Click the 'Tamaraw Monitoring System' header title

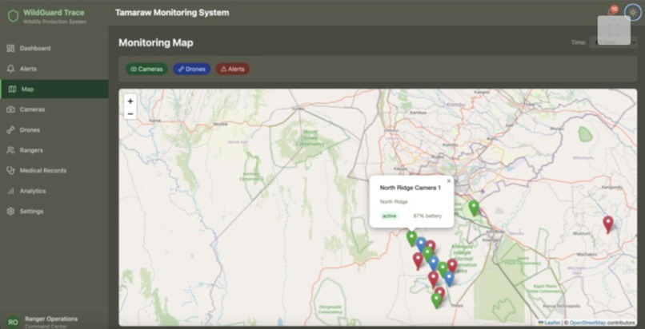[172, 13]
